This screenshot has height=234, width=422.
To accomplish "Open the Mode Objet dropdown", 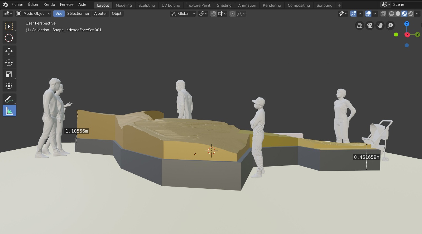I will (33, 14).
